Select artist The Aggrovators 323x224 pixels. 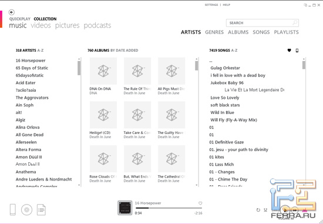tap(32, 98)
